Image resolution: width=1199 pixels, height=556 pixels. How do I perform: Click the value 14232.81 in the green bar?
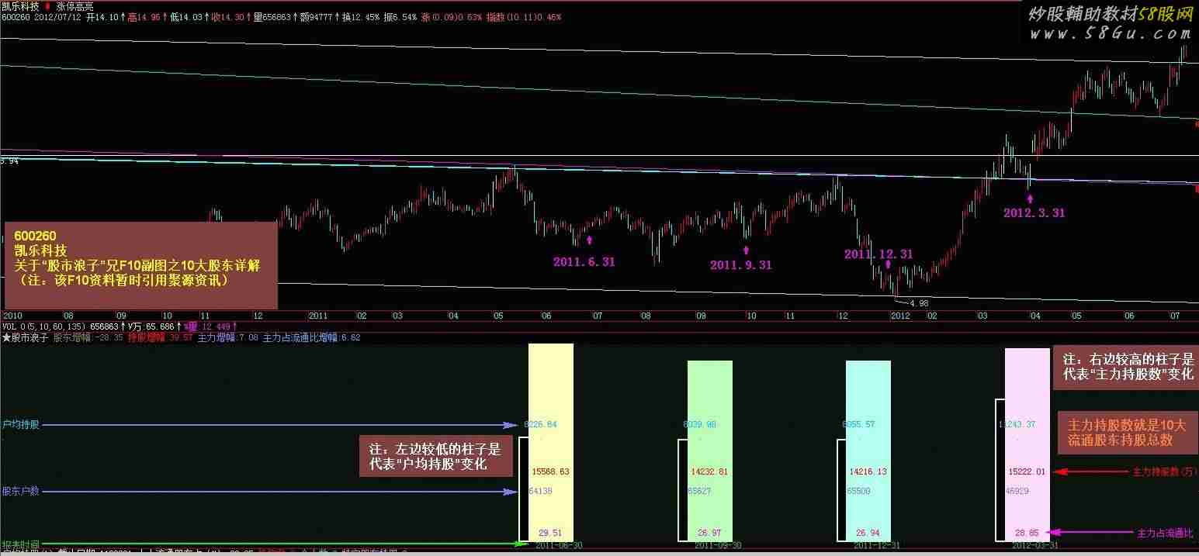pos(709,471)
